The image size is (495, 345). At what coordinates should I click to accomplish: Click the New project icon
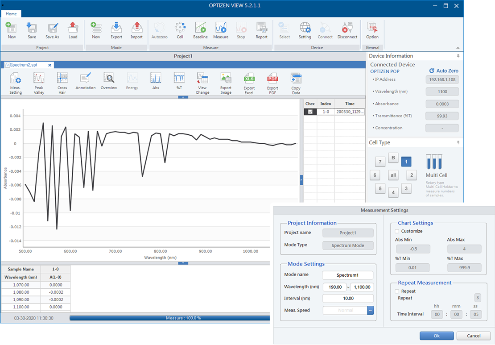12,30
